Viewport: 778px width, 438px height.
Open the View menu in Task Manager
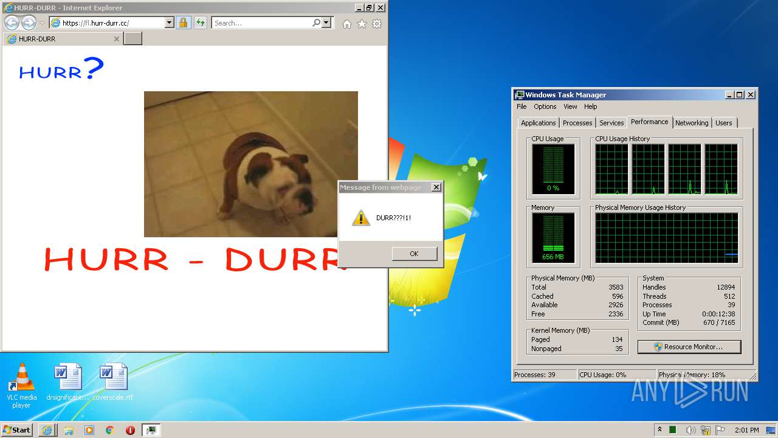click(570, 106)
